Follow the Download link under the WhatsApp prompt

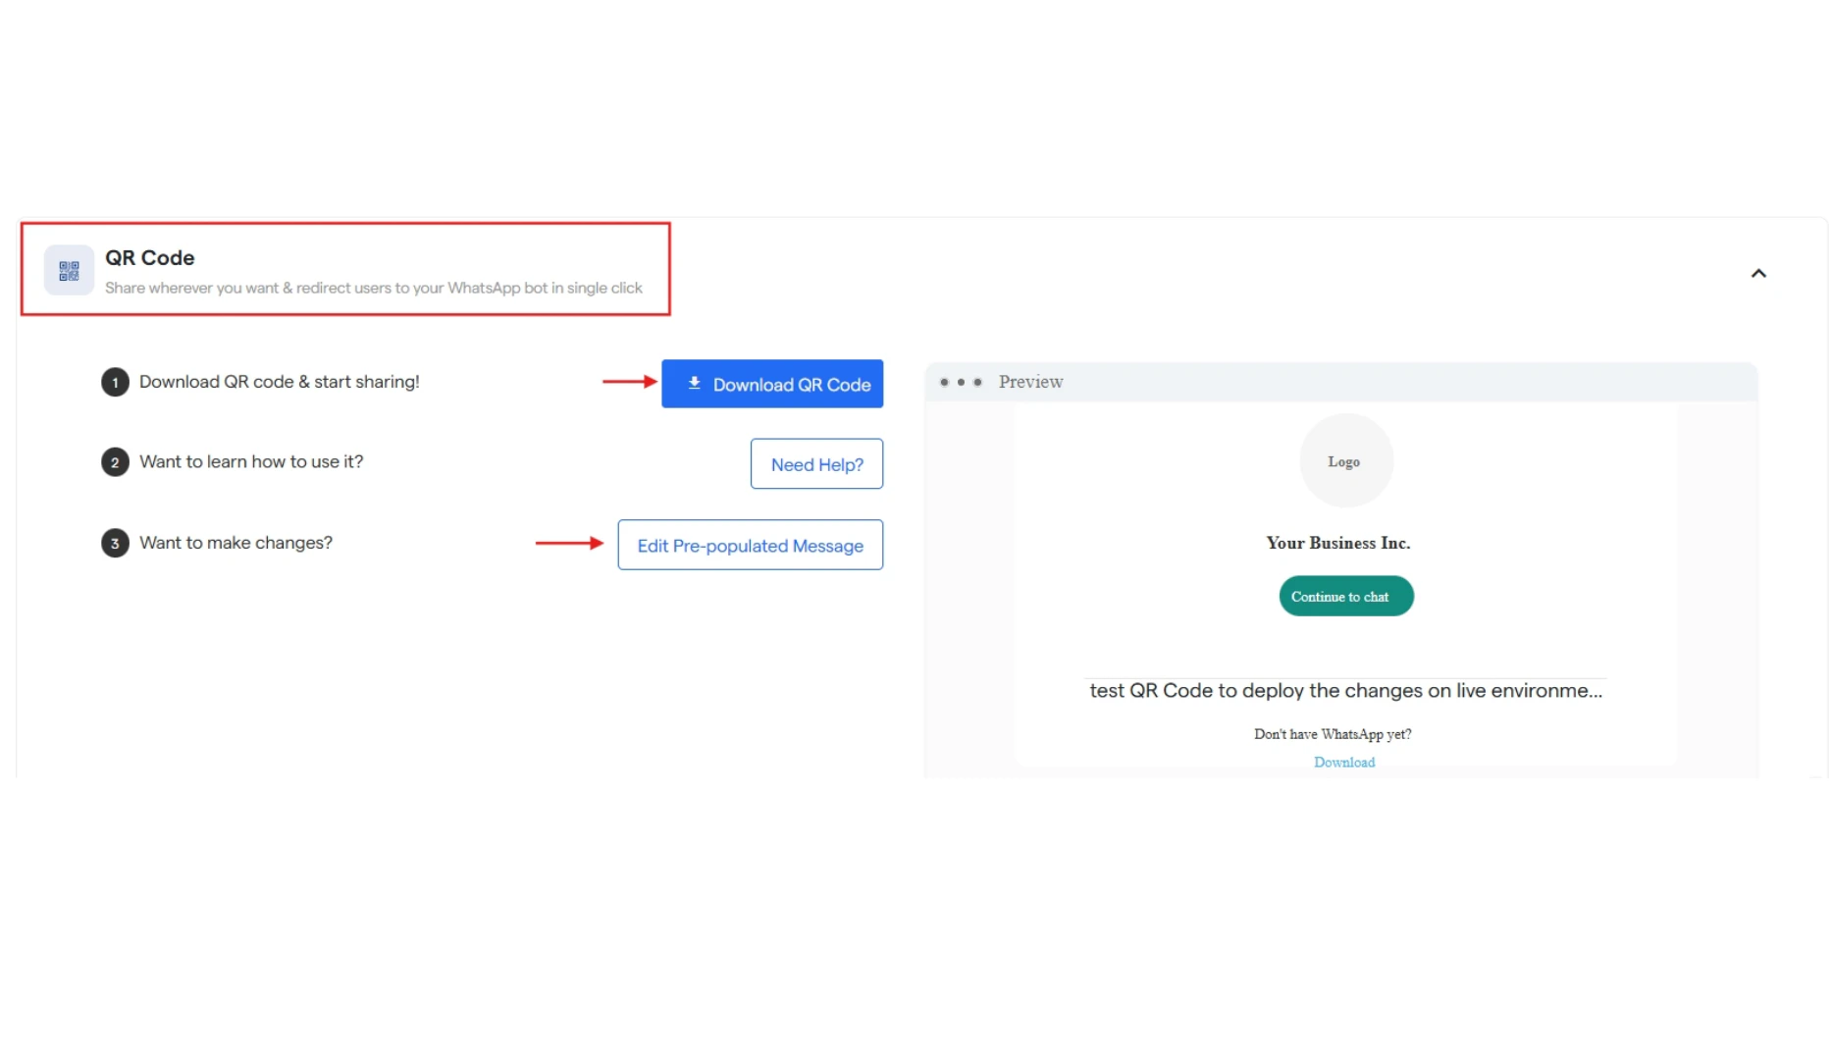[1344, 763]
